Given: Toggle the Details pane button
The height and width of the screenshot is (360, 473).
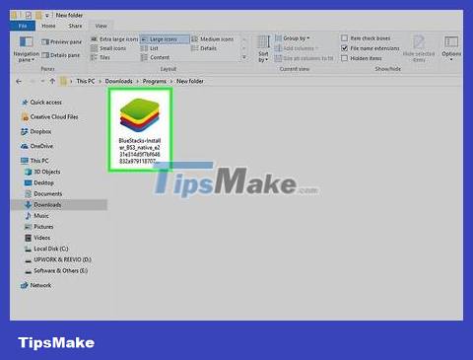Looking at the screenshot, I should (61, 55).
